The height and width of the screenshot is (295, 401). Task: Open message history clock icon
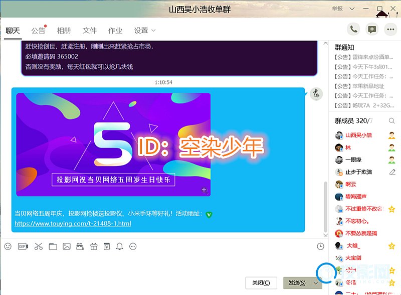(x=320, y=246)
